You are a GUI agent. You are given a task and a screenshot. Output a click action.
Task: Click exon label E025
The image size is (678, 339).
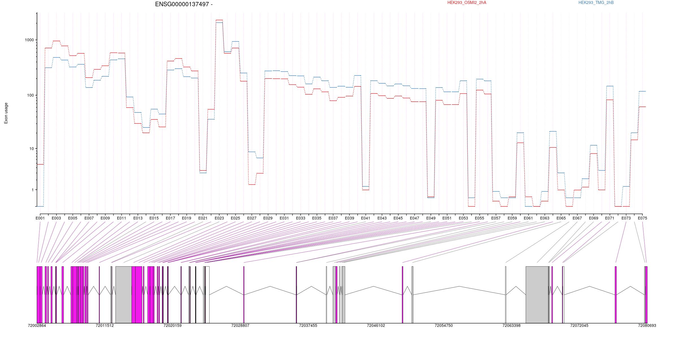235,218
